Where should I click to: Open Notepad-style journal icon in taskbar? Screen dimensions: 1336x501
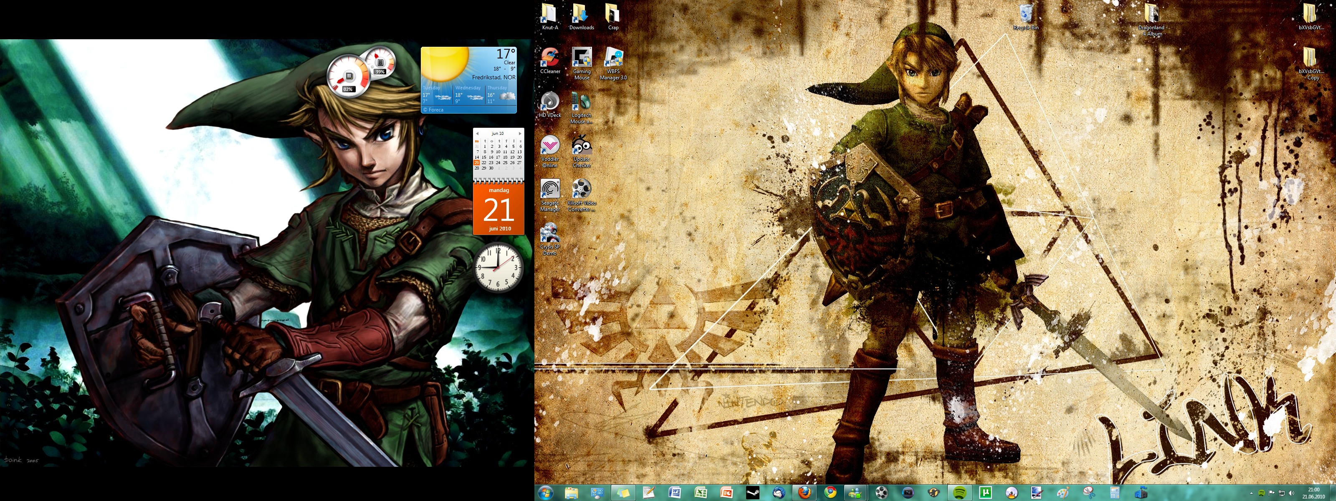pyautogui.click(x=649, y=492)
